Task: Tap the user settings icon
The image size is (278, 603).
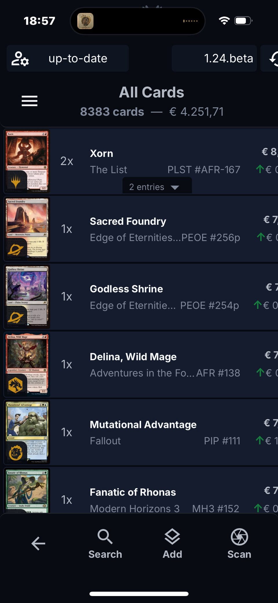Action: 20,59
